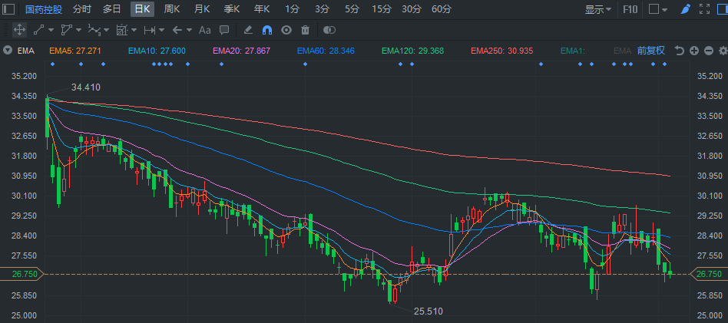
Task: Open F10 company info
Action: [x=630, y=9]
